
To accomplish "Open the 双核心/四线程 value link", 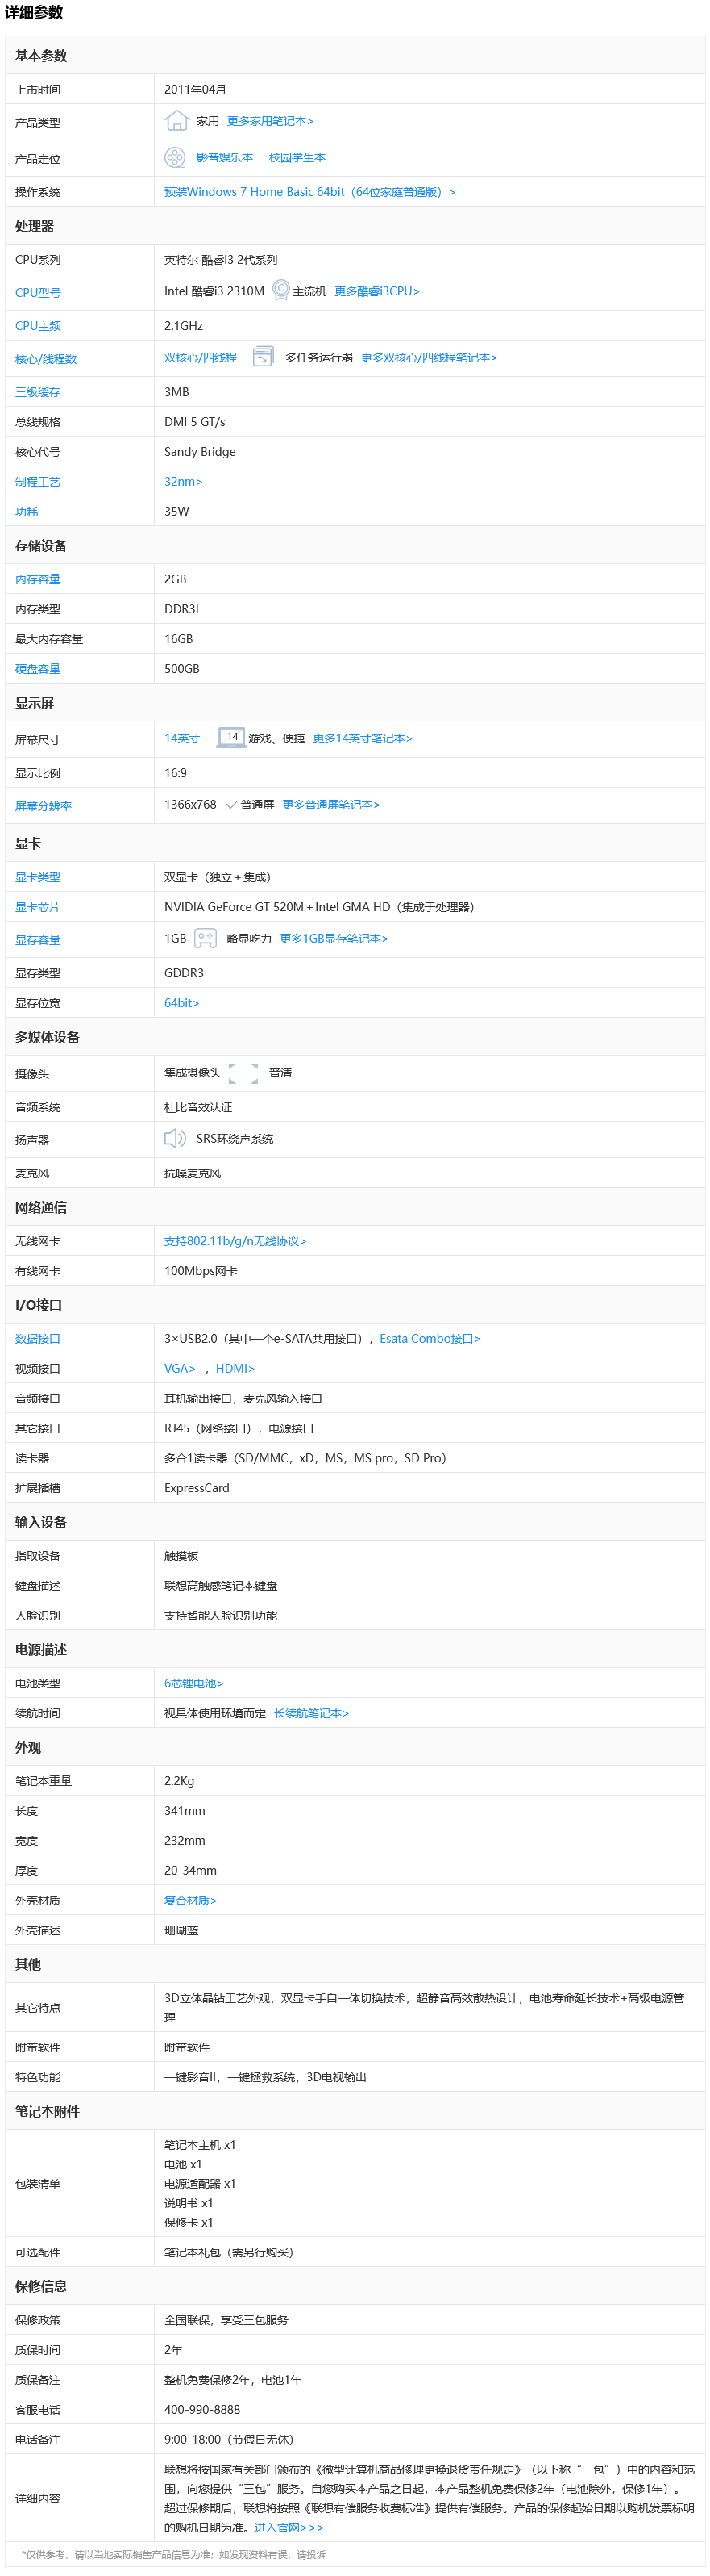I will click(x=201, y=357).
